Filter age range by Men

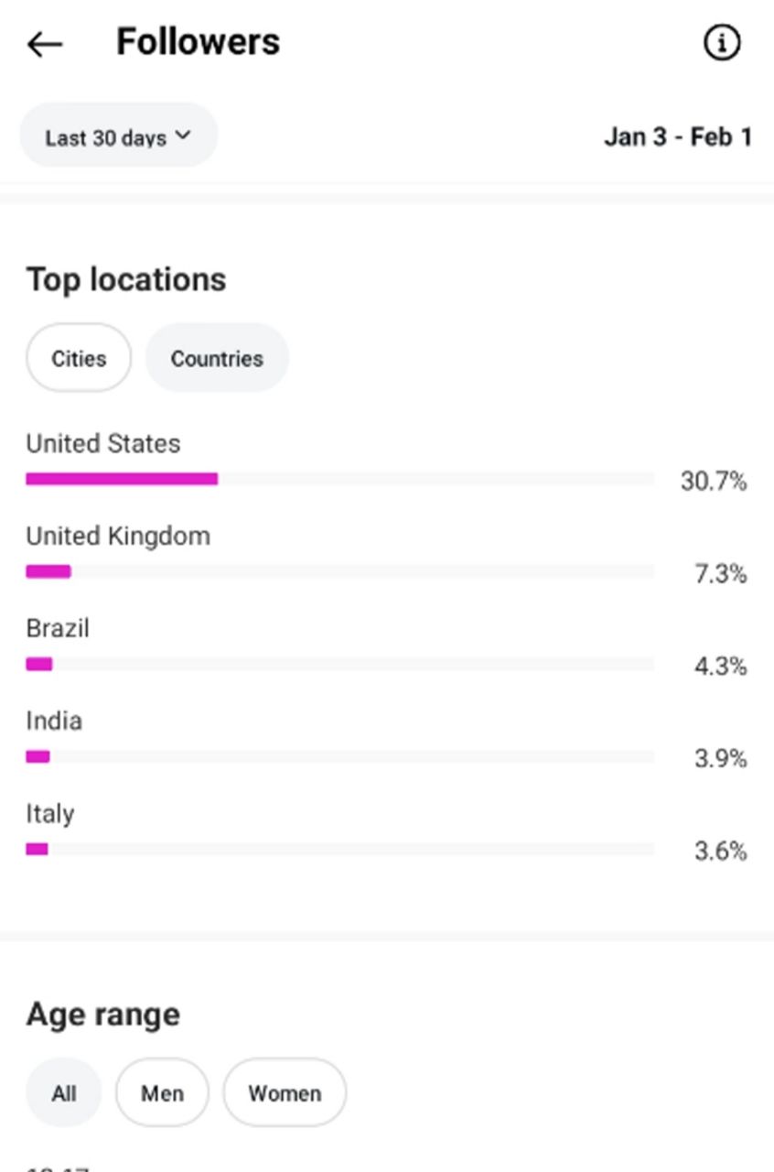(162, 1093)
